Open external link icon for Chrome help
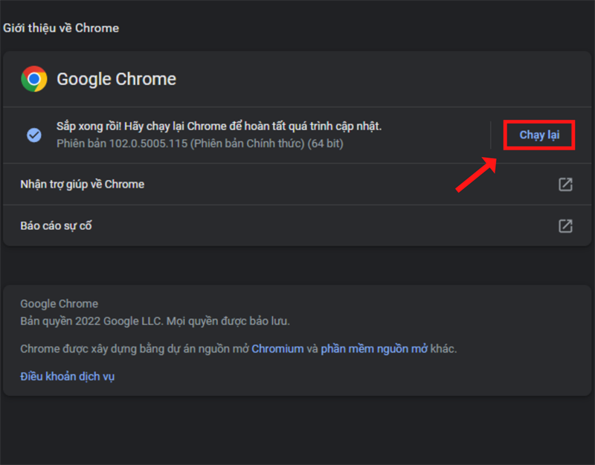This screenshot has height=465, width=595. [565, 185]
